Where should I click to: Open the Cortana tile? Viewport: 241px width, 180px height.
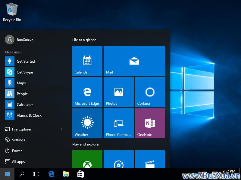(x=150, y=92)
